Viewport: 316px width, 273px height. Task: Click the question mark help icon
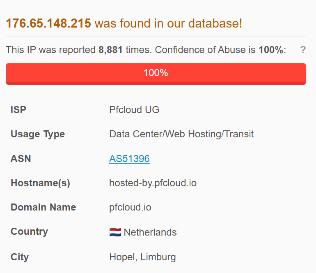click(x=303, y=50)
